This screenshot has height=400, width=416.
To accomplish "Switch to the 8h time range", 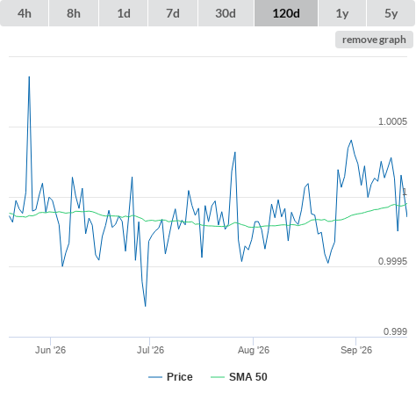I will point(74,13).
